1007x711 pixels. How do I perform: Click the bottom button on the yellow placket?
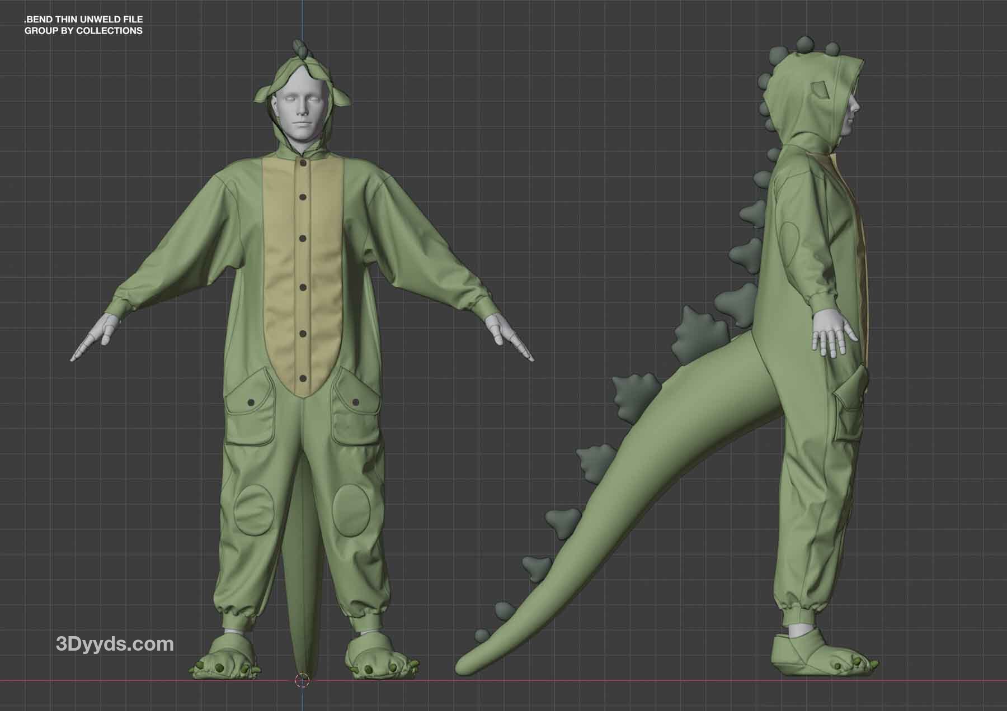point(303,379)
